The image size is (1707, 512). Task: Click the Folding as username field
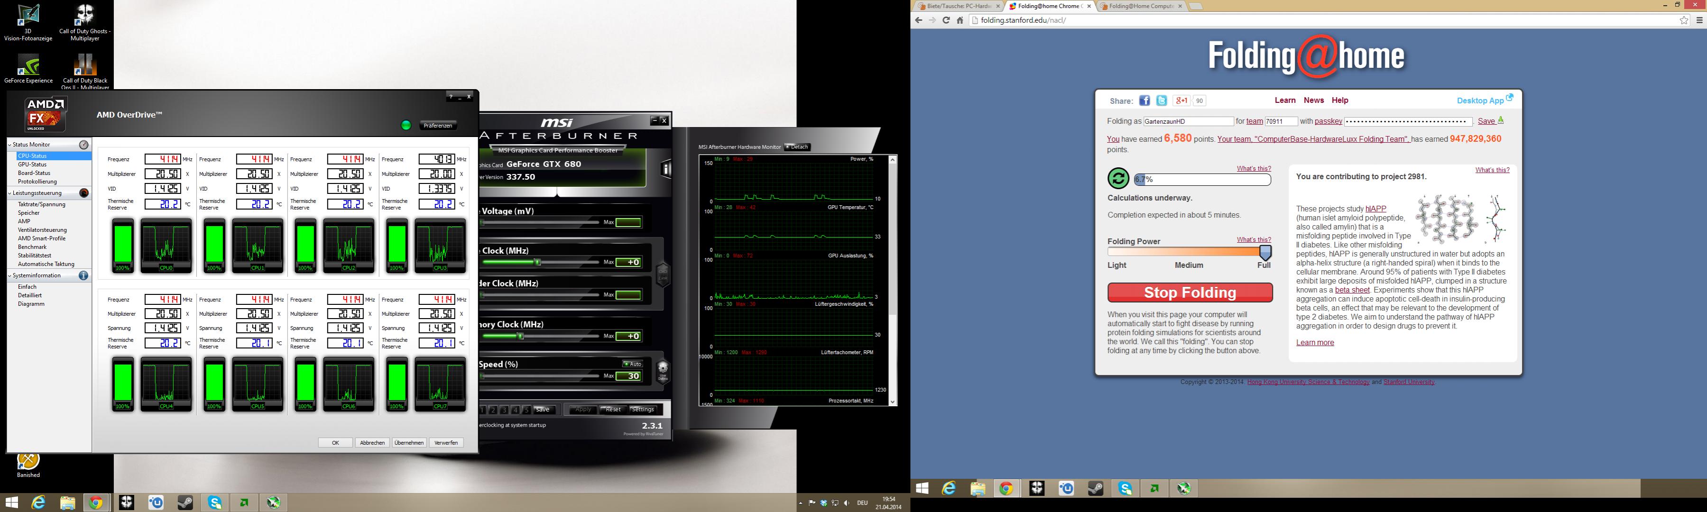click(x=1188, y=122)
